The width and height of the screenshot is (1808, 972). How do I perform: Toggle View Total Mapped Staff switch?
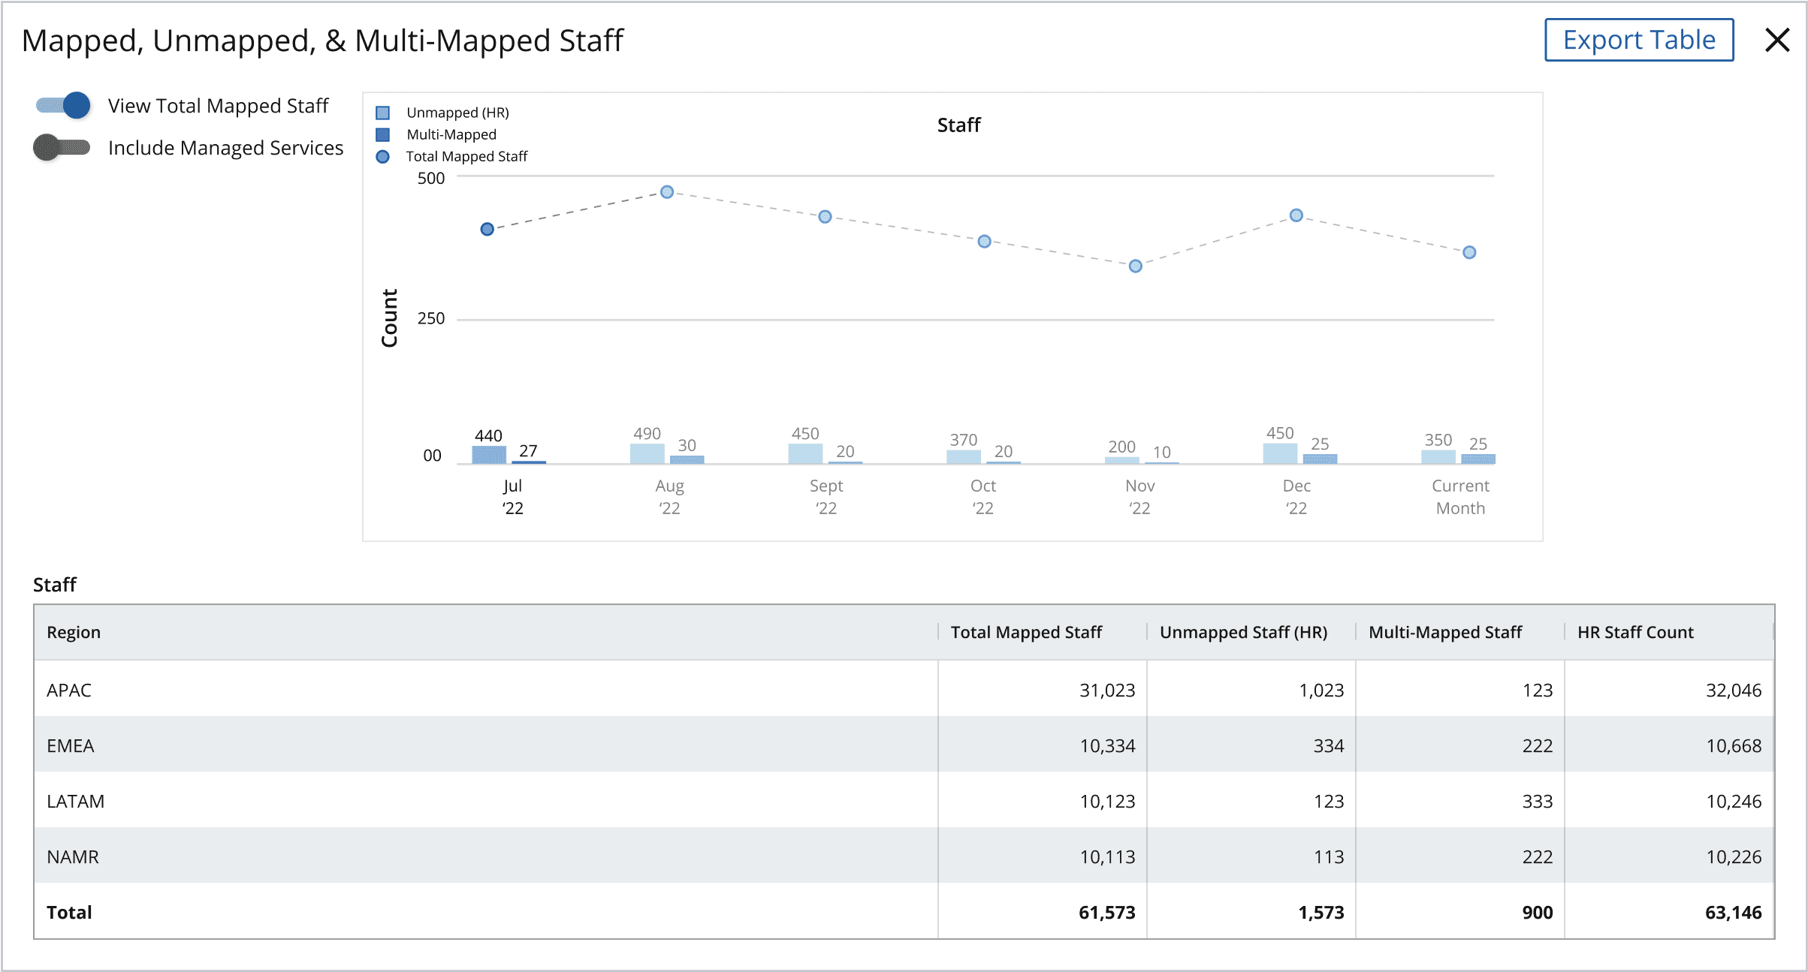pyautogui.click(x=63, y=105)
